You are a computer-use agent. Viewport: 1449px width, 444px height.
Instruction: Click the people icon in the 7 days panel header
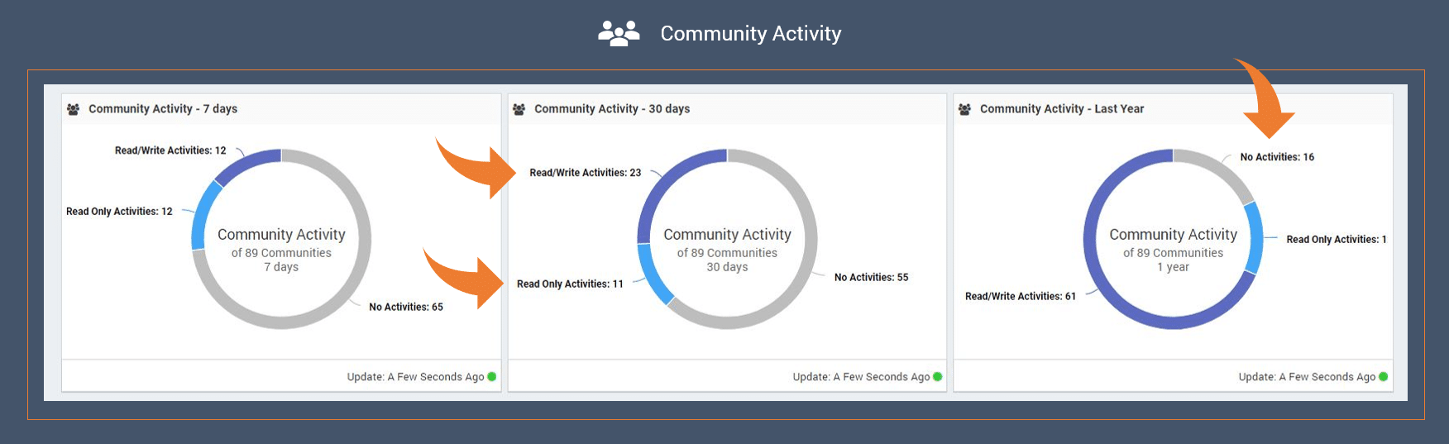pos(74,109)
